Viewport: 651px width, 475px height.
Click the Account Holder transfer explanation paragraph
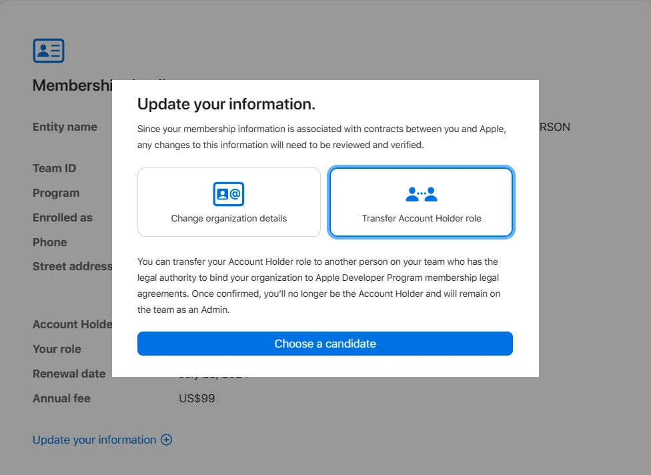pos(319,286)
